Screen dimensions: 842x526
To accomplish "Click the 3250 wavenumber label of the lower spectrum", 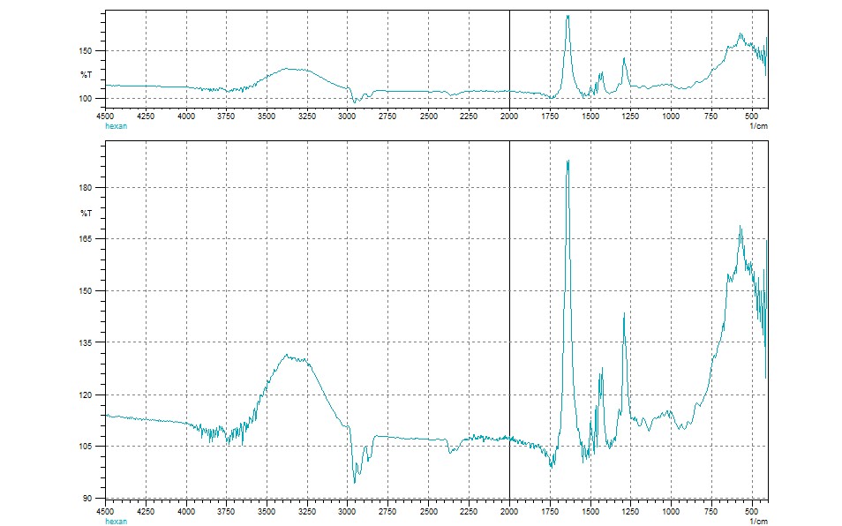I will click(x=307, y=512).
